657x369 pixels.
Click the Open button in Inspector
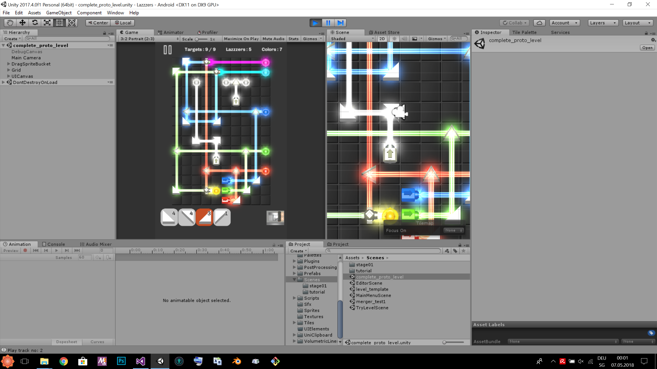[x=647, y=48]
